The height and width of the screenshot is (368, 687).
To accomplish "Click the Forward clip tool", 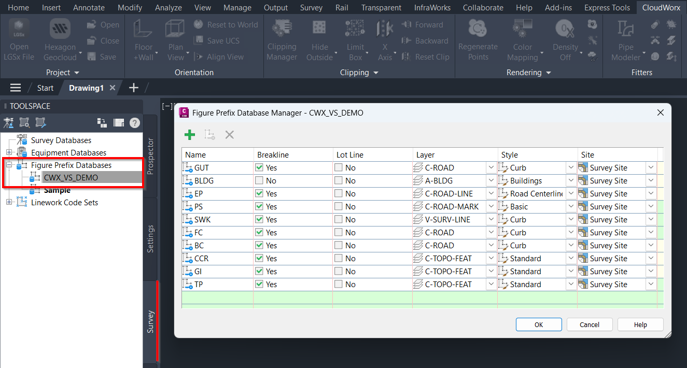I will pyautogui.click(x=422, y=24).
